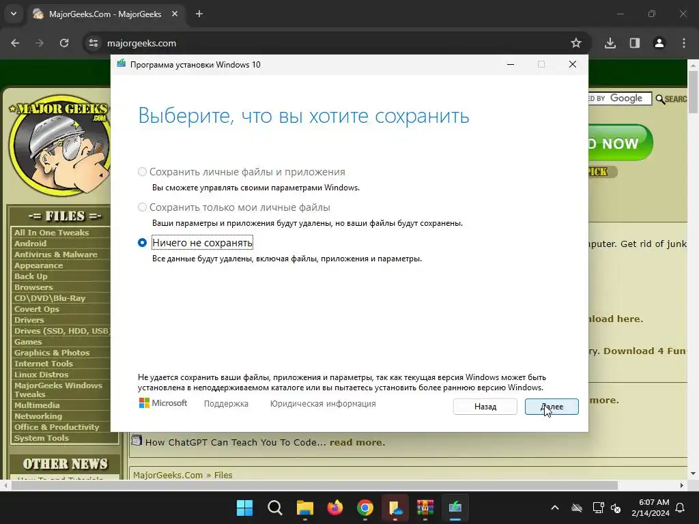Open Windows Start menu
The image size is (699, 524).
click(x=245, y=508)
